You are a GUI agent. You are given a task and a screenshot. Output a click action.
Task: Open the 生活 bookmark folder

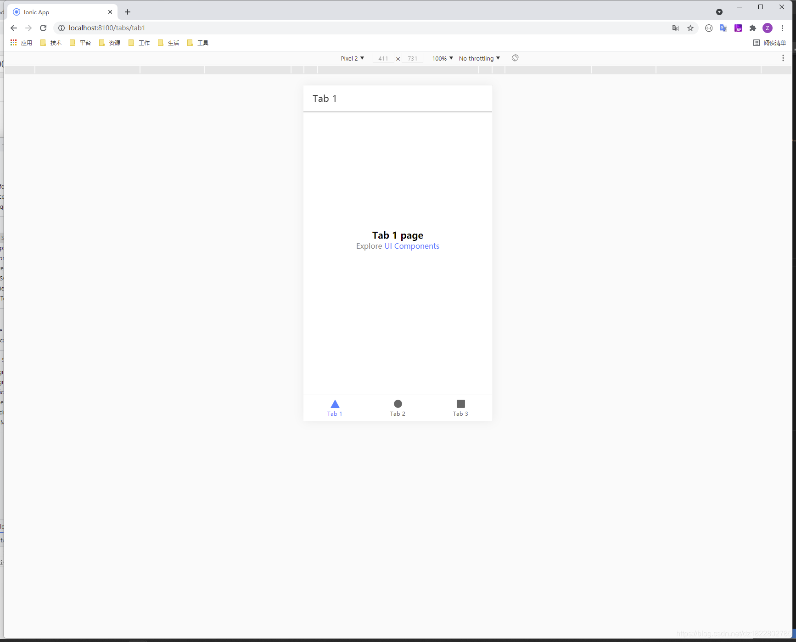click(x=168, y=43)
